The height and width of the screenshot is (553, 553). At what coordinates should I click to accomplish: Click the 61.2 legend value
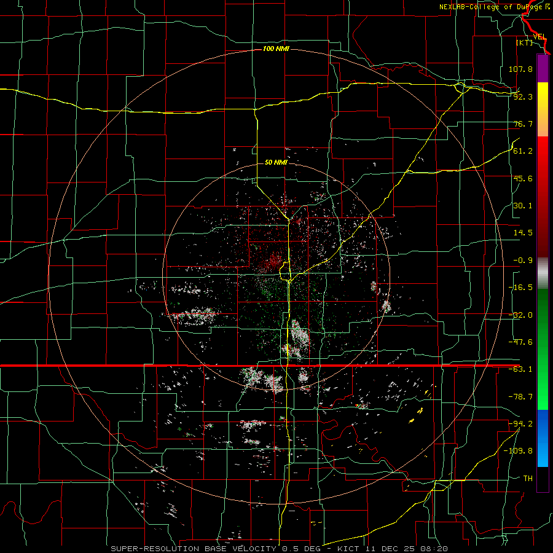point(523,151)
